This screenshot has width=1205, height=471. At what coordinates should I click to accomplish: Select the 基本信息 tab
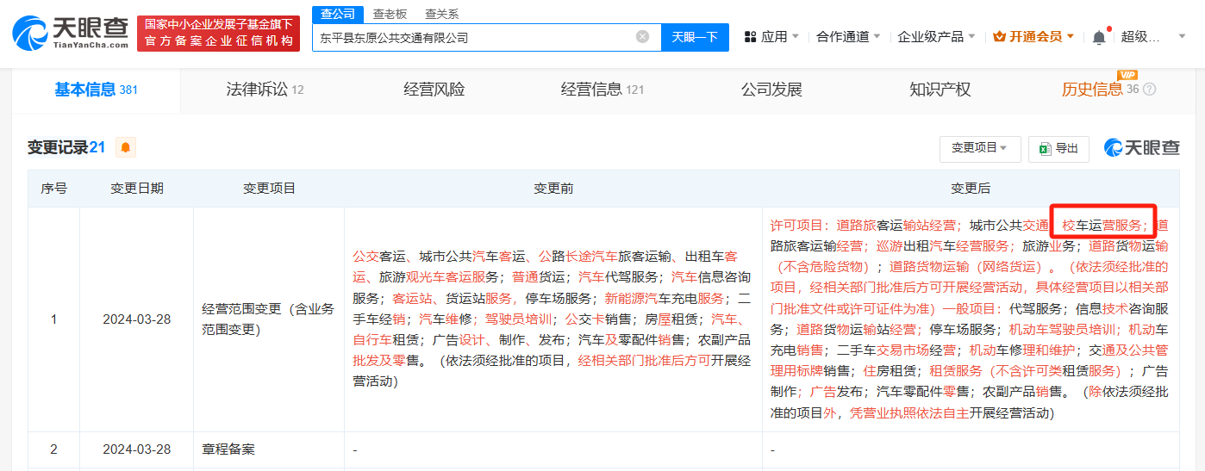click(96, 90)
